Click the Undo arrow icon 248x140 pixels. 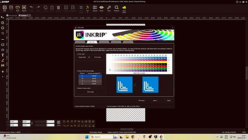click(31, 7)
